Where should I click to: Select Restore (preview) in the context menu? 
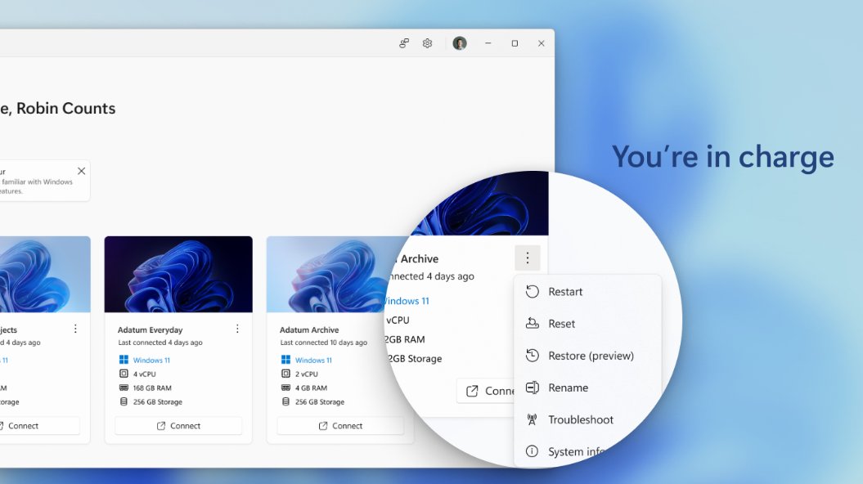click(x=587, y=356)
